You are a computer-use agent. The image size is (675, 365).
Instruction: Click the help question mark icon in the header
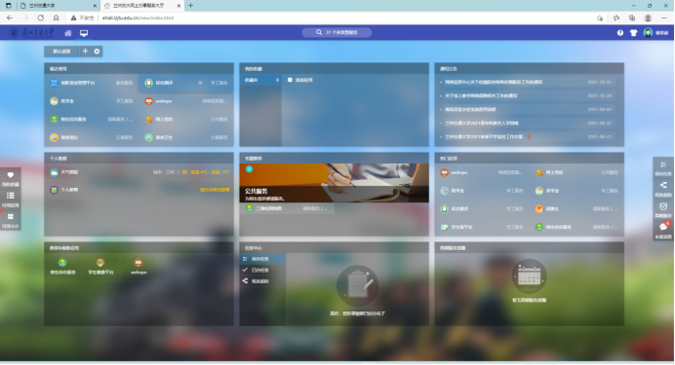620,33
